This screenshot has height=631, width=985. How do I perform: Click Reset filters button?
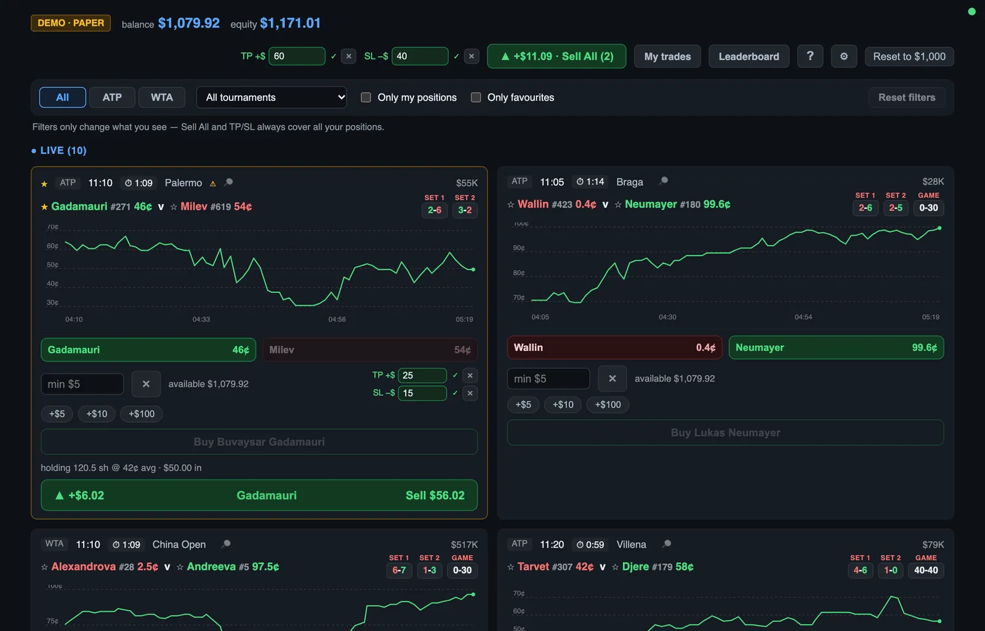click(907, 97)
